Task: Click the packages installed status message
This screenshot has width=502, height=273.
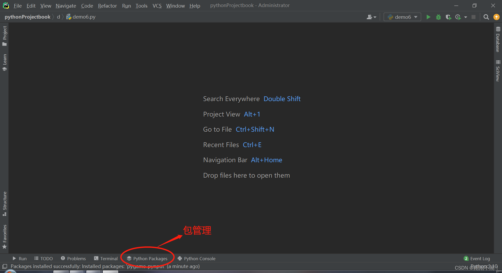Action: click(105, 266)
